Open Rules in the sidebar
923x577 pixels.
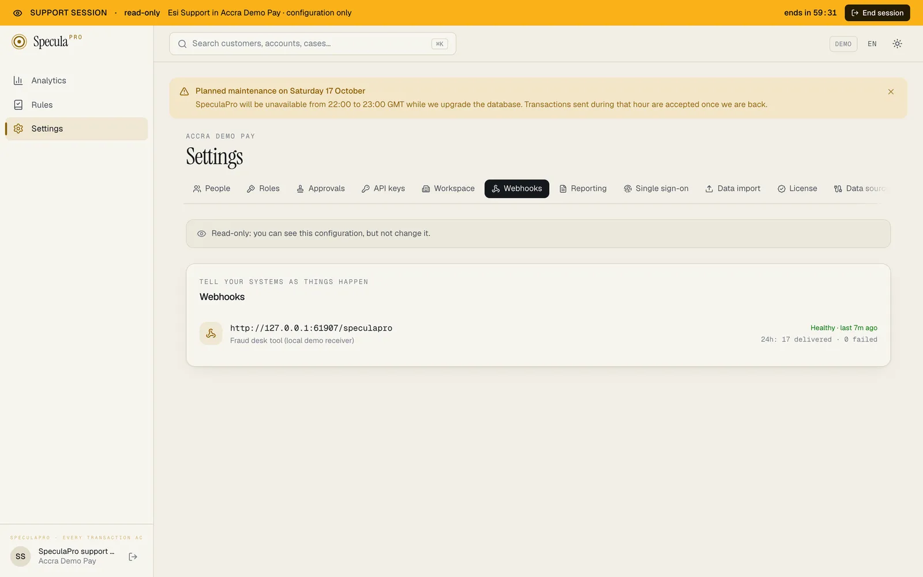76,105
